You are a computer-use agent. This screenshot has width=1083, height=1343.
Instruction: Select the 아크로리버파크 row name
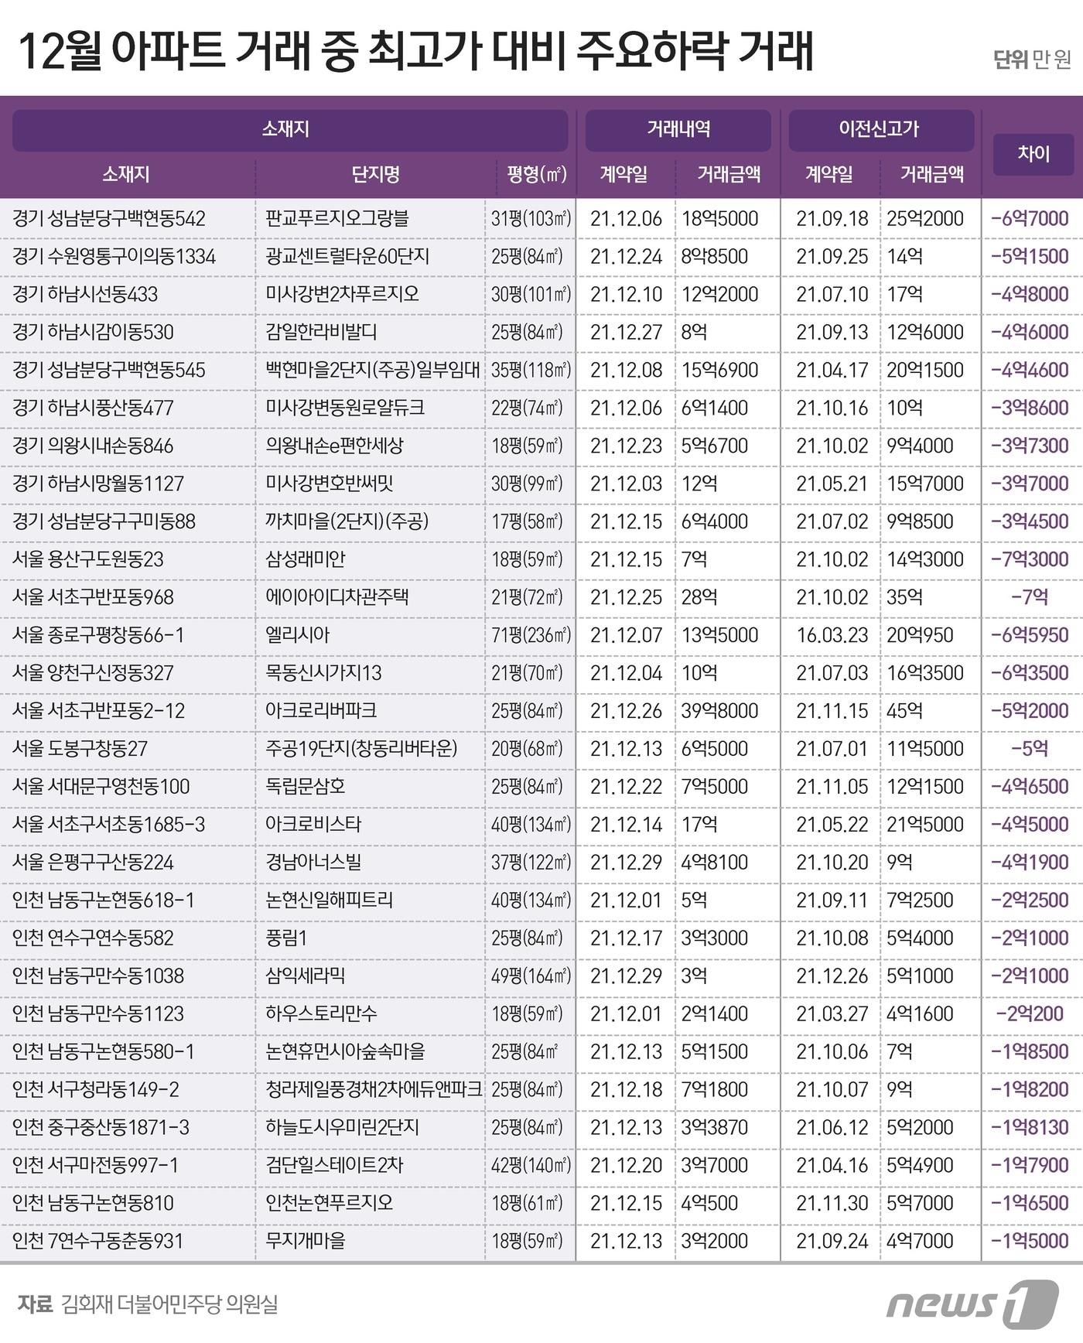pos(321,711)
